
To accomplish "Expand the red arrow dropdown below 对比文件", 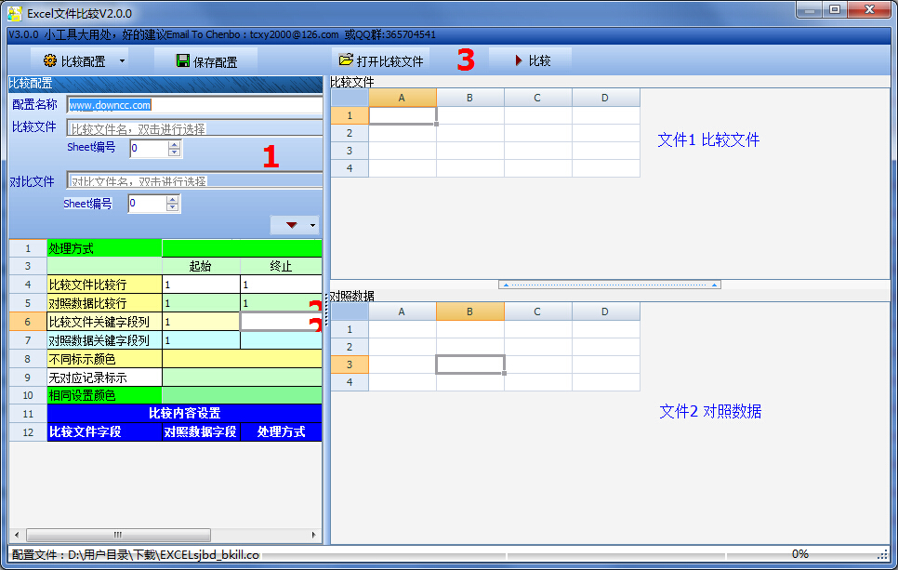I will click(x=291, y=225).
